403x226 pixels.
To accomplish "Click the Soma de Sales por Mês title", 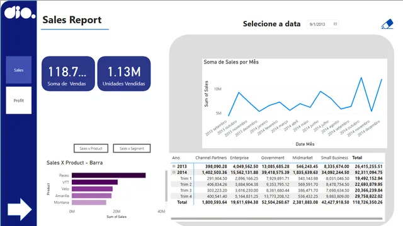I will coord(231,62).
